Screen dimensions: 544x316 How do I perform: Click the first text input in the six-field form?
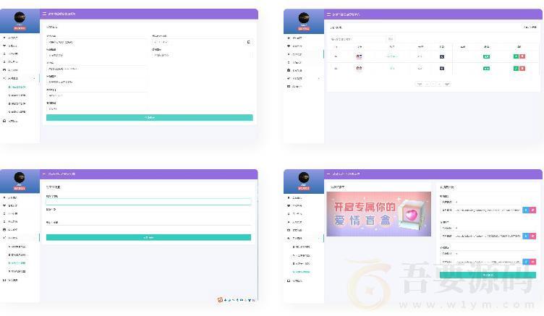pyautogui.click(x=96, y=42)
